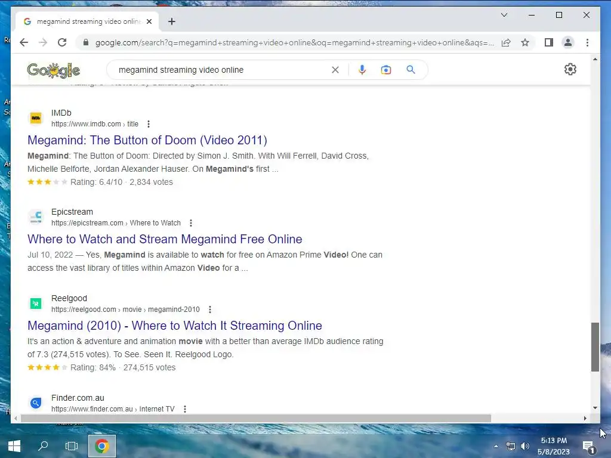The height and width of the screenshot is (458, 611).
Task: Click reelgood.com movie megamind-2010 URL
Action: [125, 310]
